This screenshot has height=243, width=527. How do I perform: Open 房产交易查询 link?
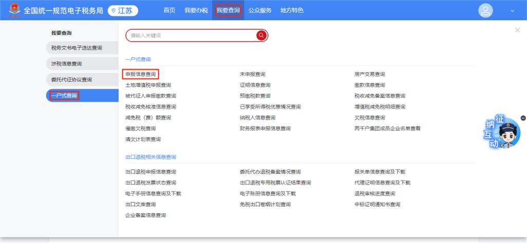pos(370,74)
